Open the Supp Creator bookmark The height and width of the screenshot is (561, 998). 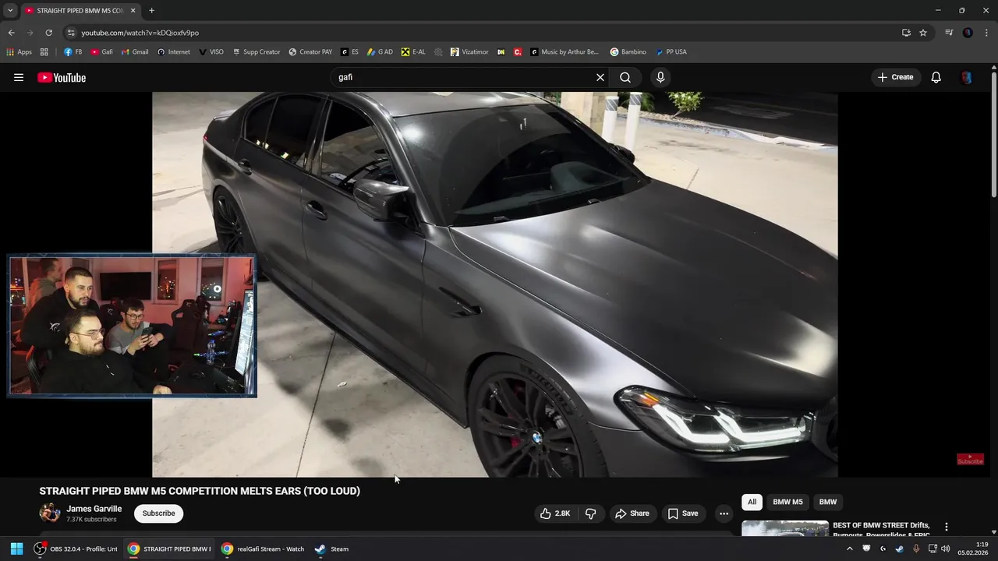click(x=256, y=52)
